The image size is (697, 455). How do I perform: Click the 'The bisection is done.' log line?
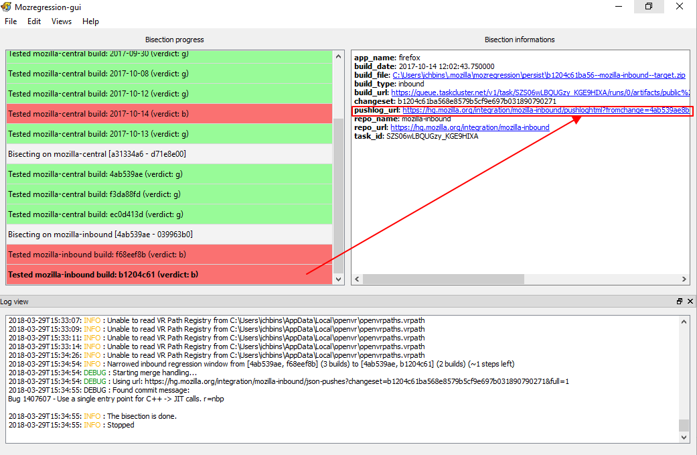click(92, 416)
